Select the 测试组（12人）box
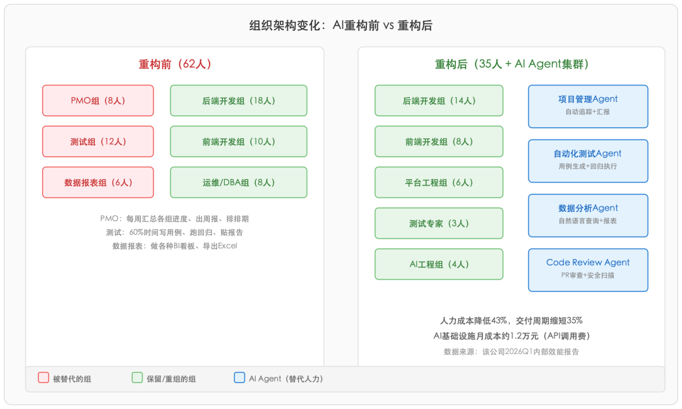Screen dimensions: 682x409 click(x=98, y=141)
